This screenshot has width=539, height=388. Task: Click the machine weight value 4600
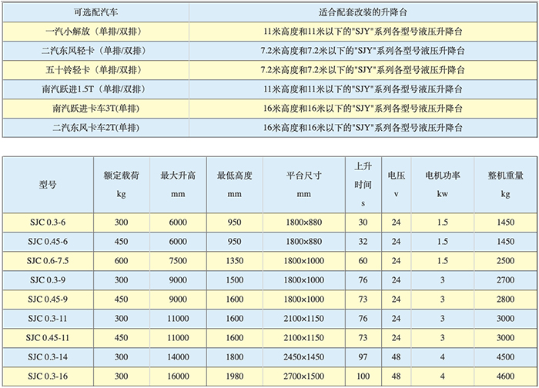[x=505, y=376]
